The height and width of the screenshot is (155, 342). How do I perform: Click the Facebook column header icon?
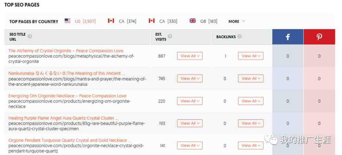(288, 37)
